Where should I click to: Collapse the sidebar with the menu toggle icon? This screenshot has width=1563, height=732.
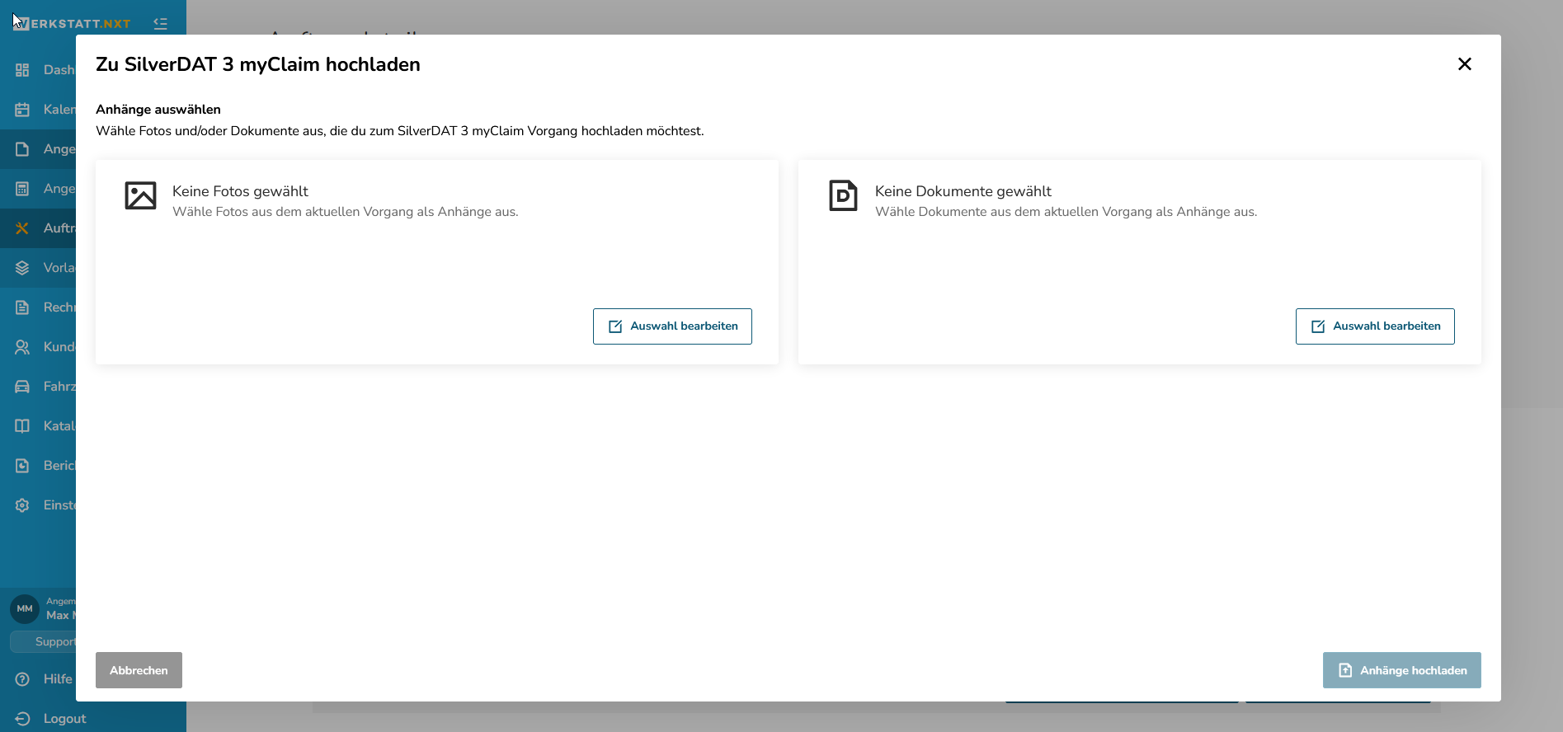pyautogui.click(x=161, y=24)
